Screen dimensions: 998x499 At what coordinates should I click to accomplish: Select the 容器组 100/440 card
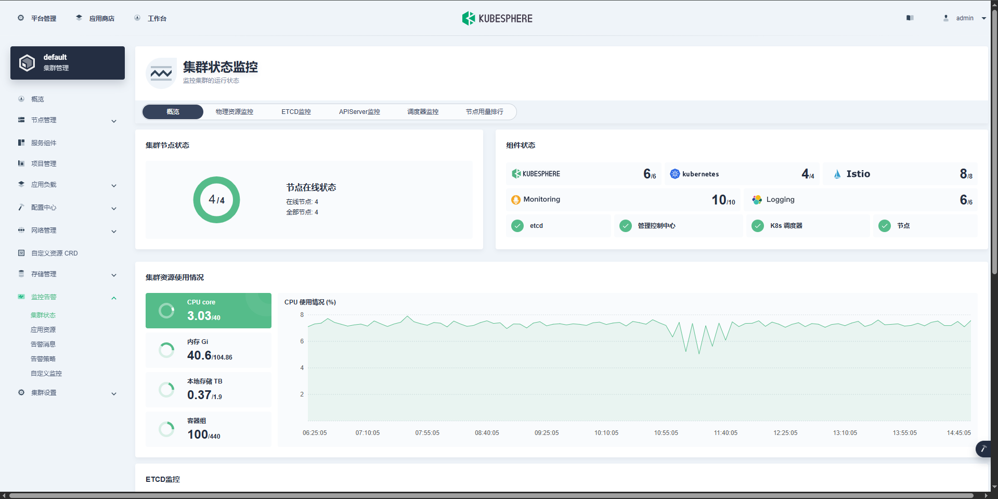pos(209,429)
